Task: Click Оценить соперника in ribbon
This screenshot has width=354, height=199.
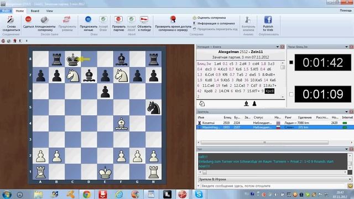Action: [209, 18]
